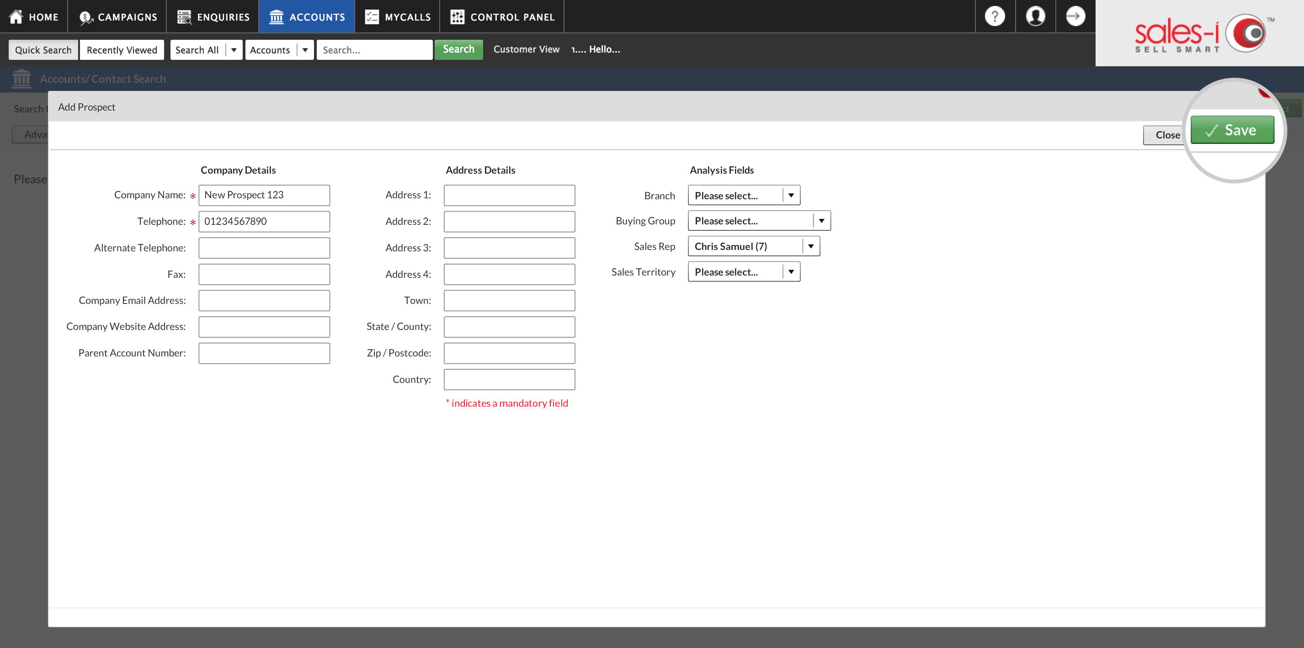Click the Enquiries icon in navigation bar
Screen dimensions: 1304x648
click(x=184, y=17)
